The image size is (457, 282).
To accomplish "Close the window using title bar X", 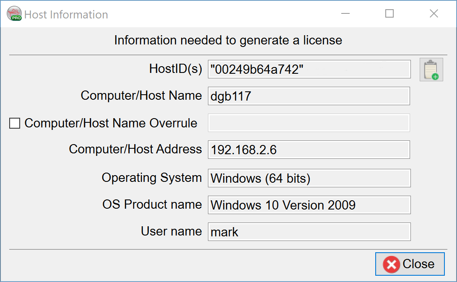I will coord(434,14).
